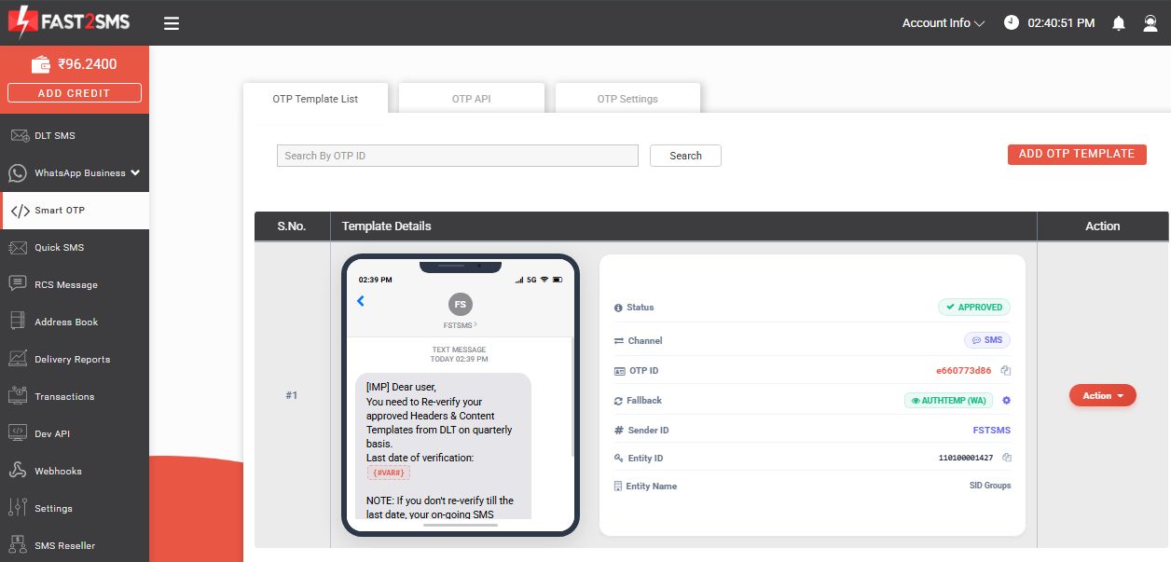Click the WhatsApp logo icon in sidebar

pos(18,173)
